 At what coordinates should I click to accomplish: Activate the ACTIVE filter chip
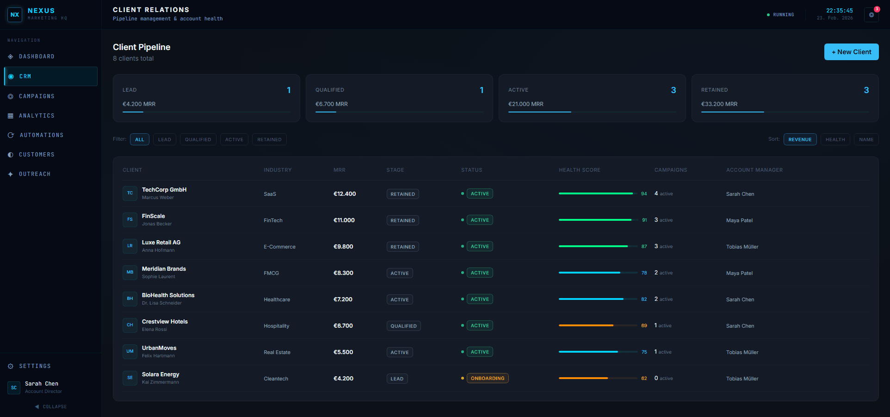coord(234,139)
